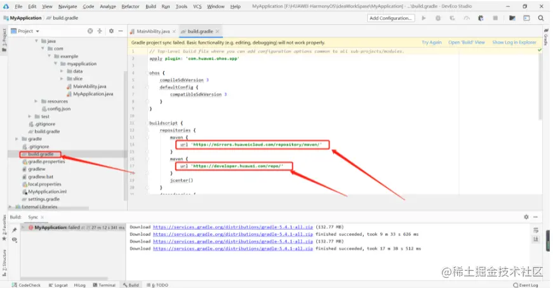Image resolution: width=553 pixels, height=288 pixels.
Task: Open the Logcat tool window
Action: pos(58,285)
